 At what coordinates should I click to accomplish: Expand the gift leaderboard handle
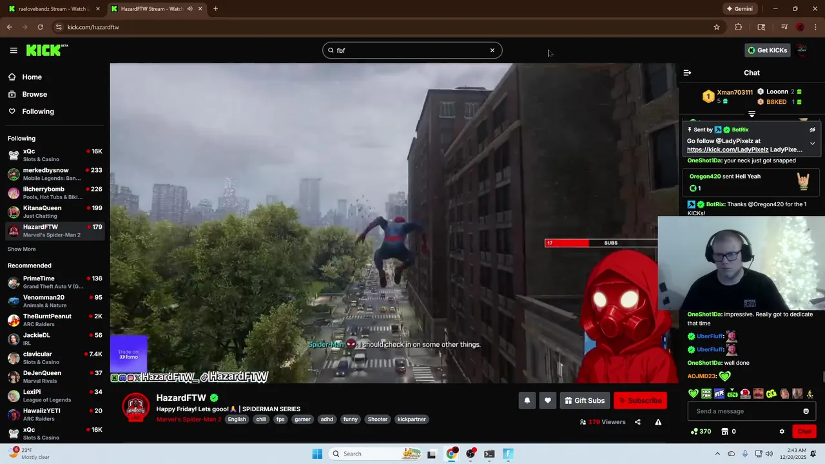tap(752, 114)
